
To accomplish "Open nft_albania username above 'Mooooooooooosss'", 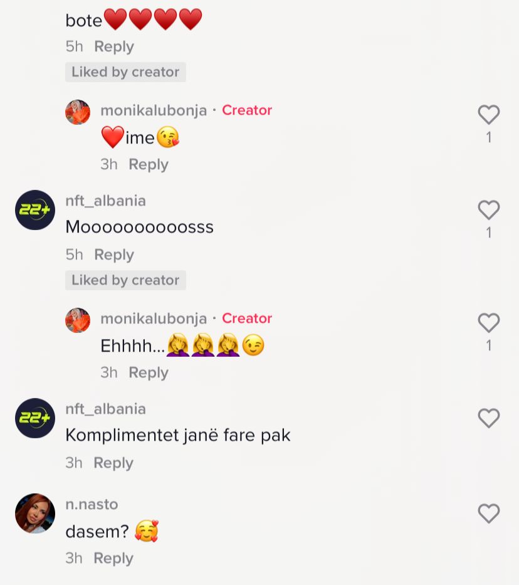I will tap(105, 201).
